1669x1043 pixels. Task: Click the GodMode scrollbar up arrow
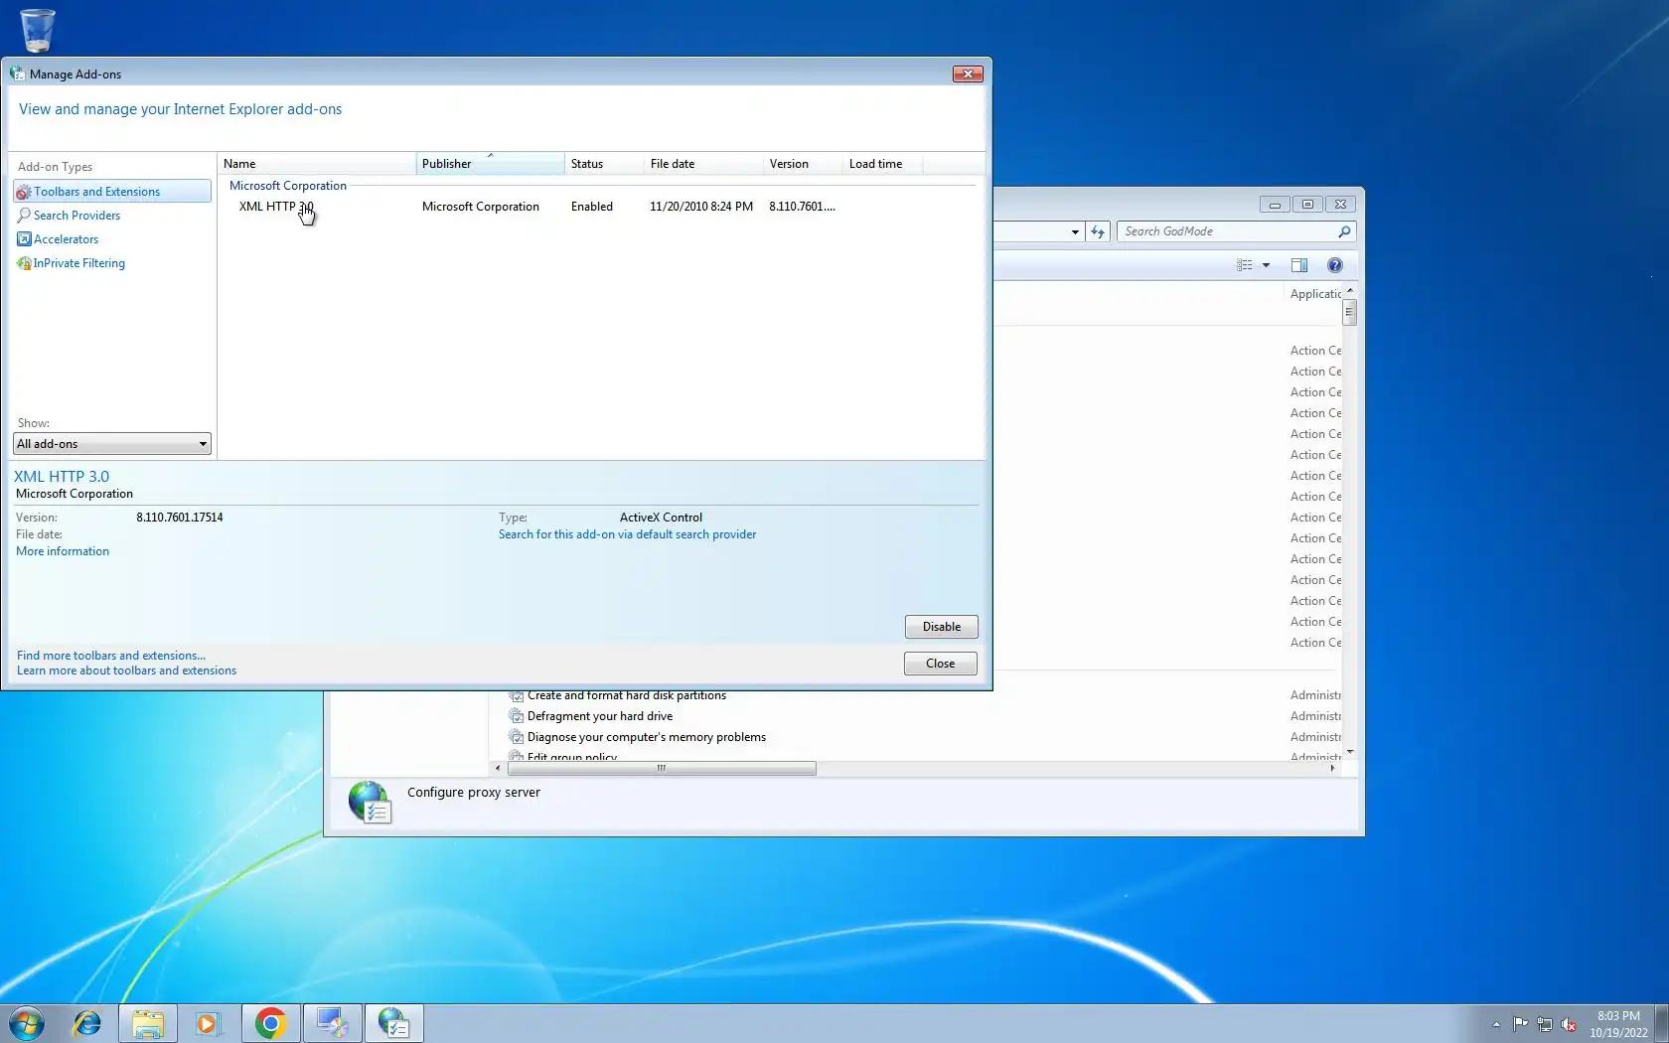(1349, 290)
